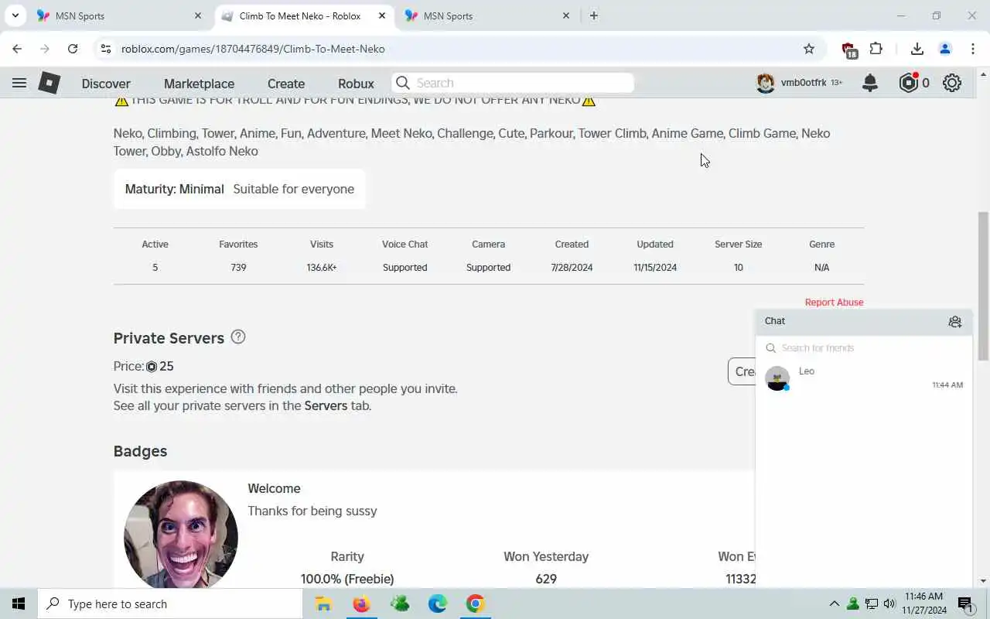Open the Welcome badge title
Viewport: 990px width, 619px height.
point(274,488)
